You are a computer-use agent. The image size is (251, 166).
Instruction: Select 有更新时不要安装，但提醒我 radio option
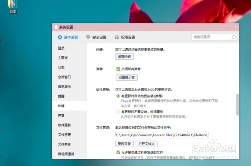click(118, 111)
